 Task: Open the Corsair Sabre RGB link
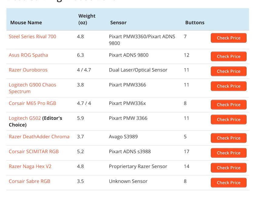[x=29, y=181]
